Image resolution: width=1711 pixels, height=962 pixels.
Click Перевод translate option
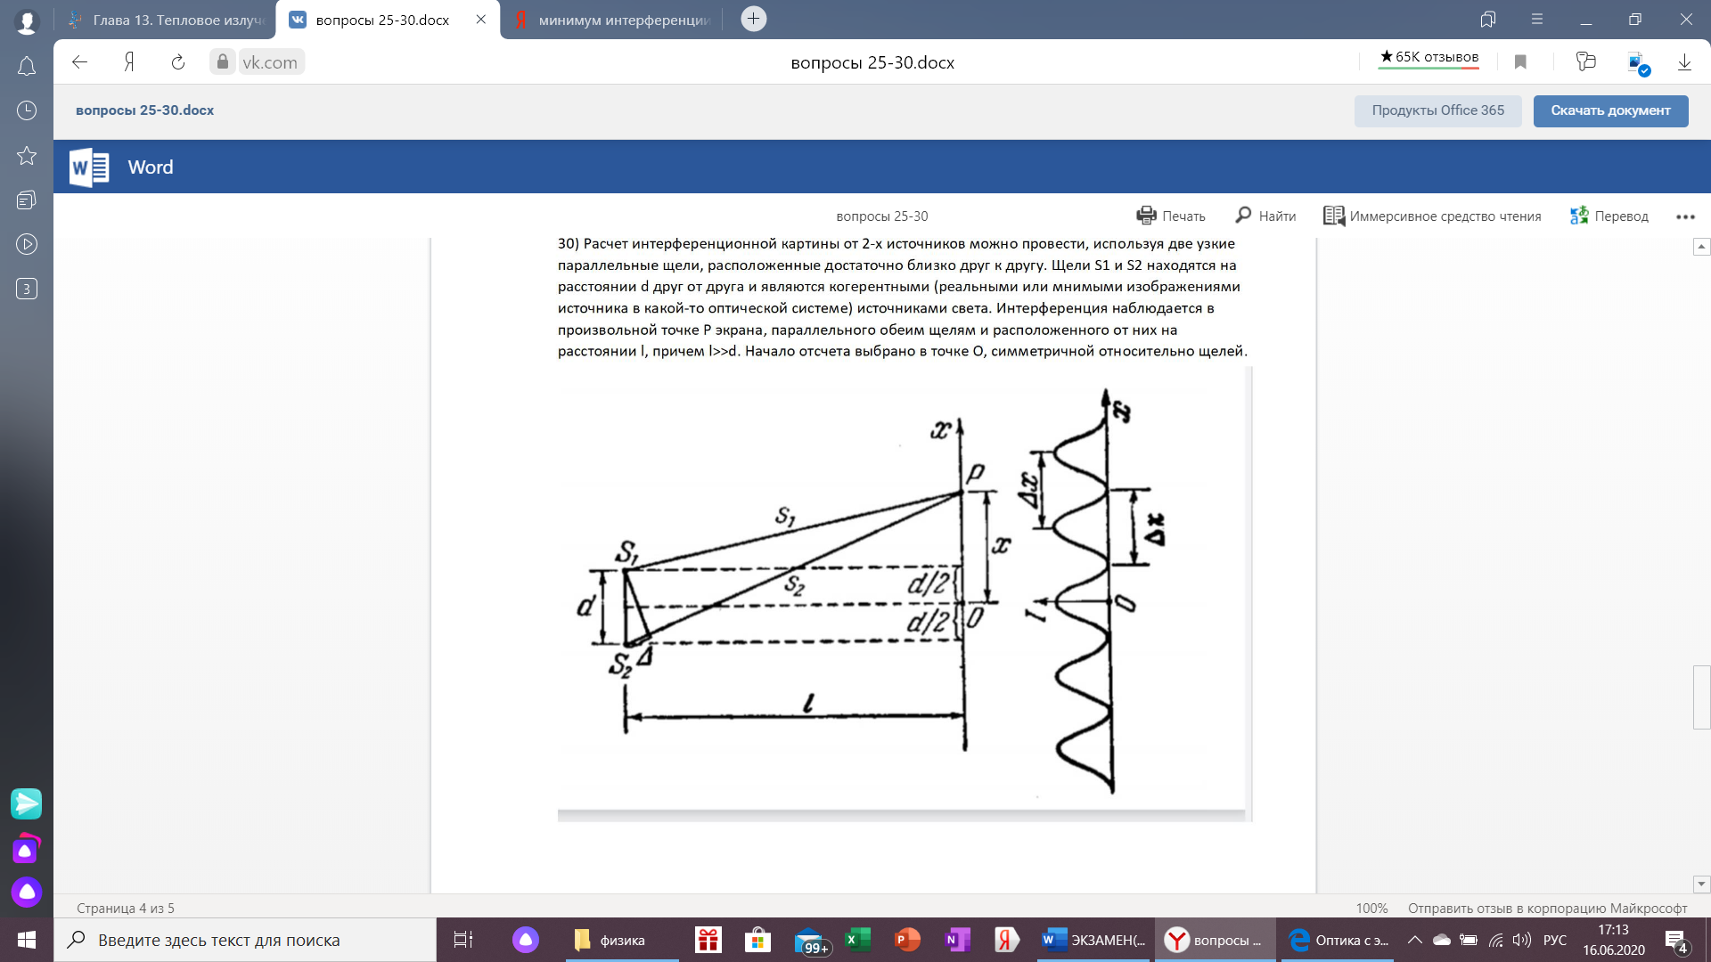pyautogui.click(x=1609, y=216)
